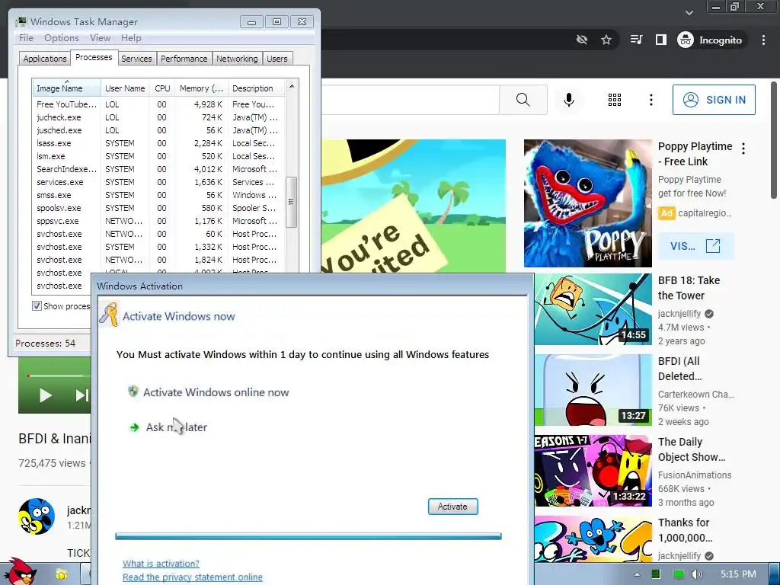Click the YouTube page vertical scrollbar
The image size is (780, 585).
pyautogui.click(x=774, y=140)
